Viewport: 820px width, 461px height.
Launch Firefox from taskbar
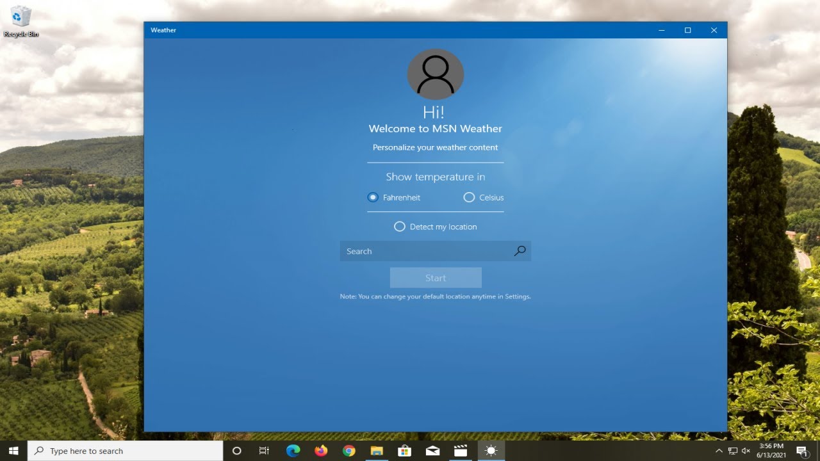click(x=321, y=451)
